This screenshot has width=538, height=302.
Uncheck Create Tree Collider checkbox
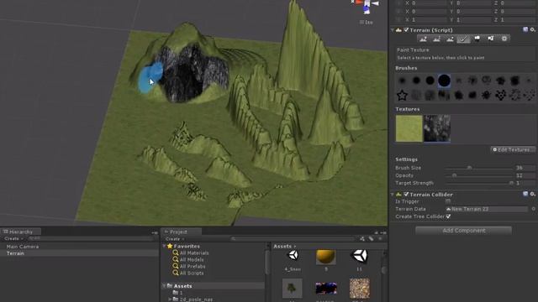(448, 216)
